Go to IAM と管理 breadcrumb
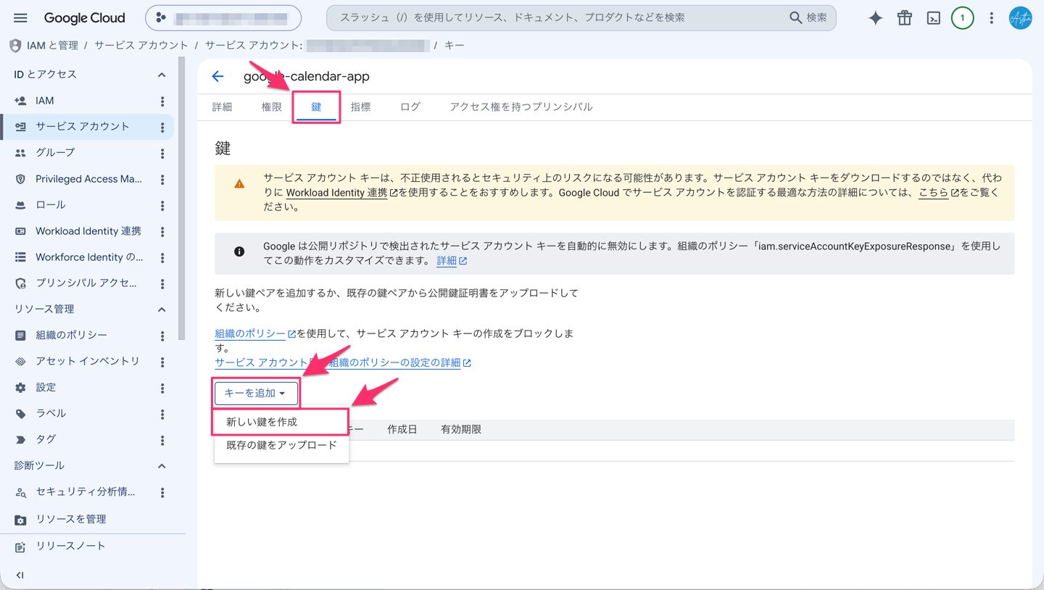The height and width of the screenshot is (590, 1044). click(52, 45)
